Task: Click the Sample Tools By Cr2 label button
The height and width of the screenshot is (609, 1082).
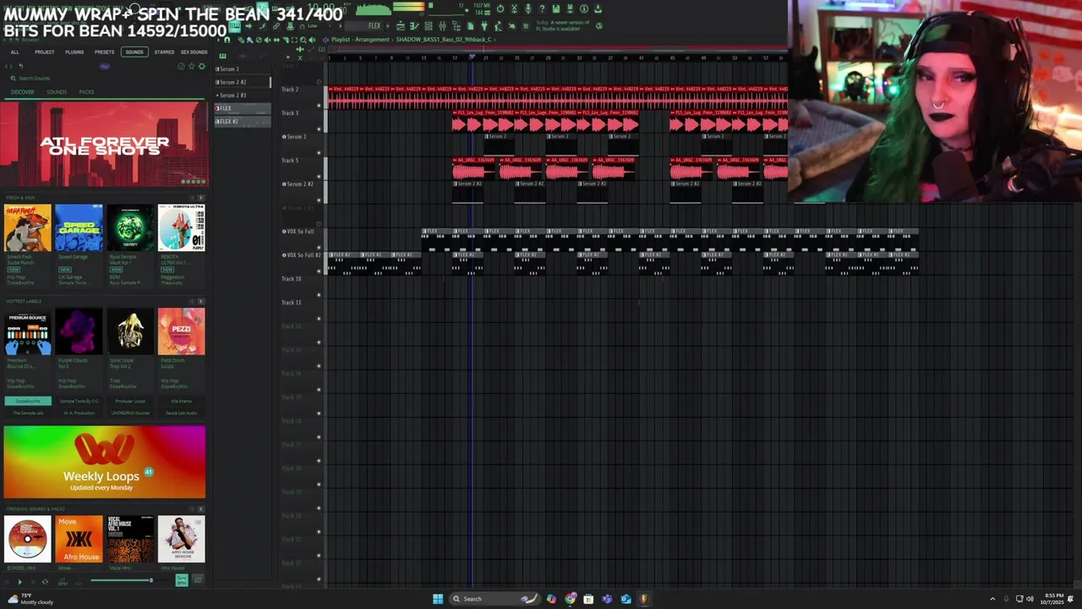Action: (x=79, y=401)
